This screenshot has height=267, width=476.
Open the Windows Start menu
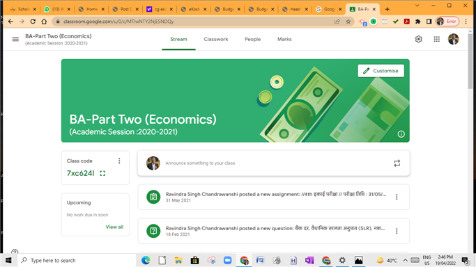pyautogui.click(x=8, y=260)
